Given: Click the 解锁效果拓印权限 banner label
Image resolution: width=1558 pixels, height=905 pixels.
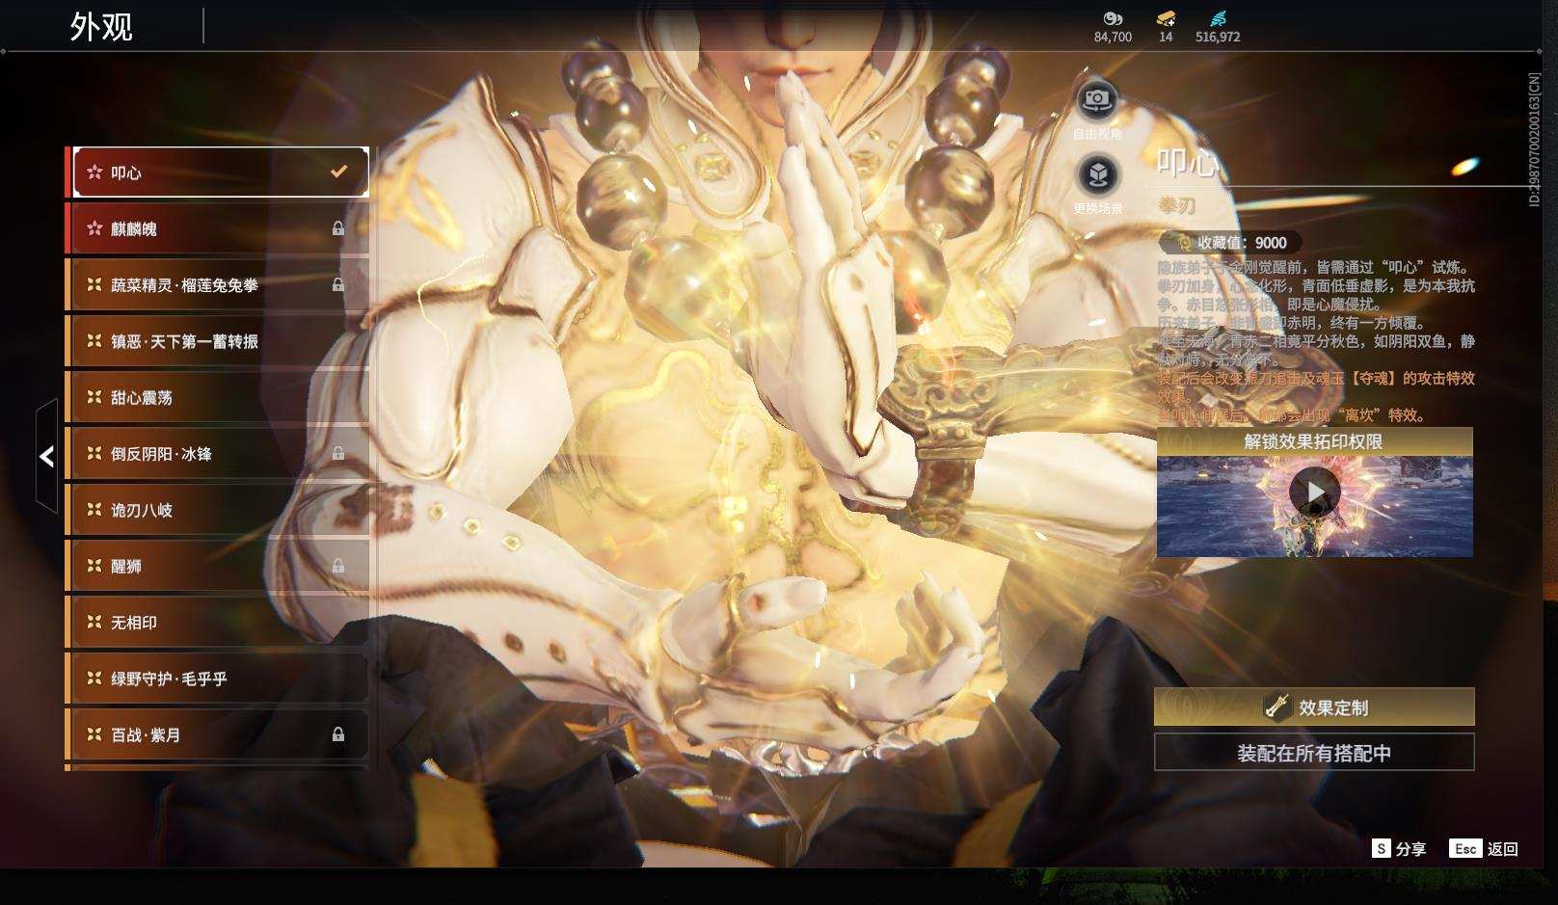Looking at the screenshot, I should click(x=1313, y=441).
